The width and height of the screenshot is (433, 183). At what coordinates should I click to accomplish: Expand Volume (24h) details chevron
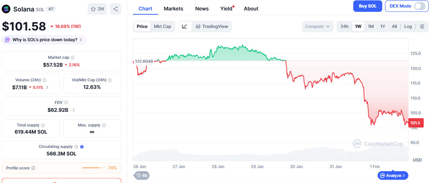pyautogui.click(x=47, y=87)
